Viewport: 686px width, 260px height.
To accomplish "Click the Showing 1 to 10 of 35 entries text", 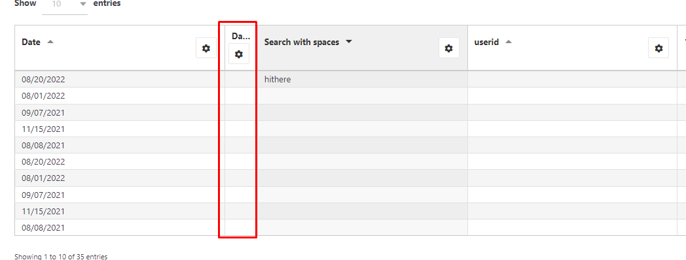I will [61, 257].
